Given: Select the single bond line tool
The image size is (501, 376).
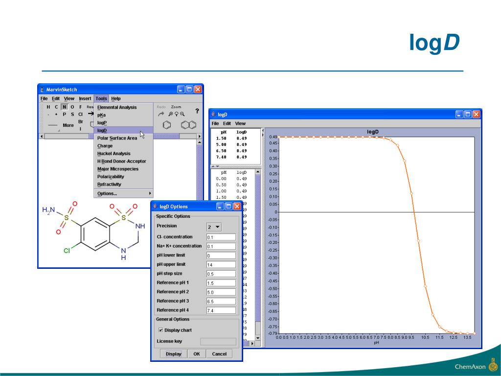Looking at the screenshot, I should 53,125.
